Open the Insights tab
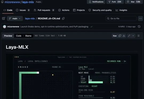 point(121,10)
